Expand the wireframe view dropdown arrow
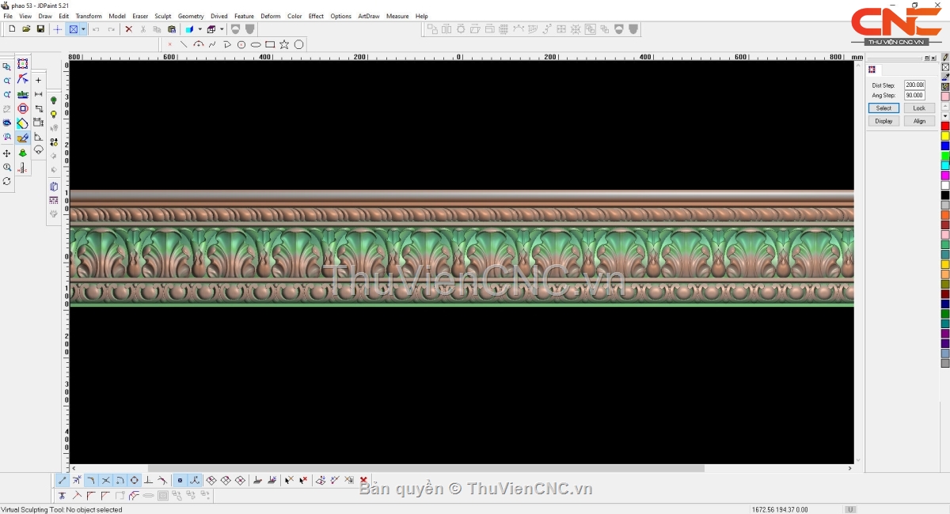The height and width of the screenshot is (514, 950). 222,29
